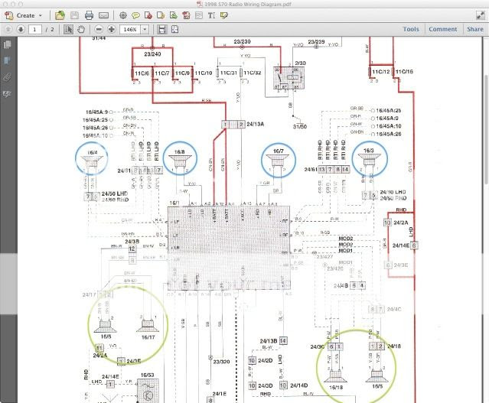The image size is (489, 403).
Task: Open the Comment pane
Action: (442, 29)
